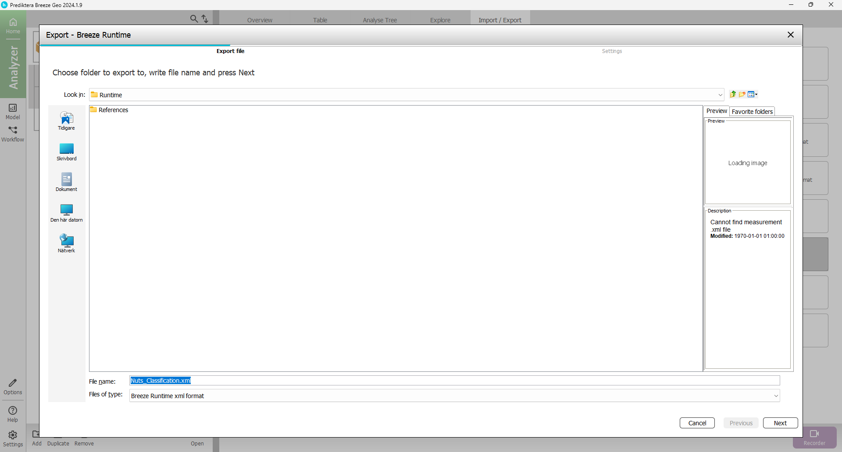Cancel the export dialog
The height and width of the screenshot is (452, 842).
(x=697, y=423)
